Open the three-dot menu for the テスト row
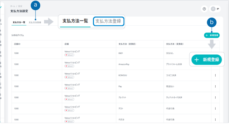The image size is (229, 124). coord(215,109)
